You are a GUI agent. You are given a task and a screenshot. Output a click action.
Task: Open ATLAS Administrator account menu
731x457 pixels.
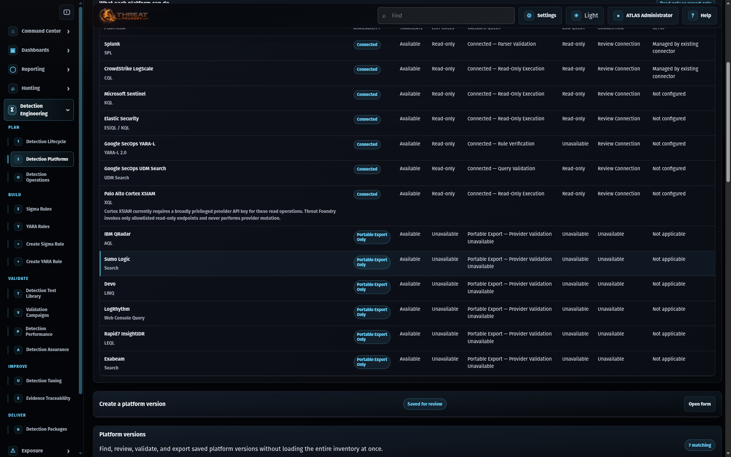coord(643,16)
